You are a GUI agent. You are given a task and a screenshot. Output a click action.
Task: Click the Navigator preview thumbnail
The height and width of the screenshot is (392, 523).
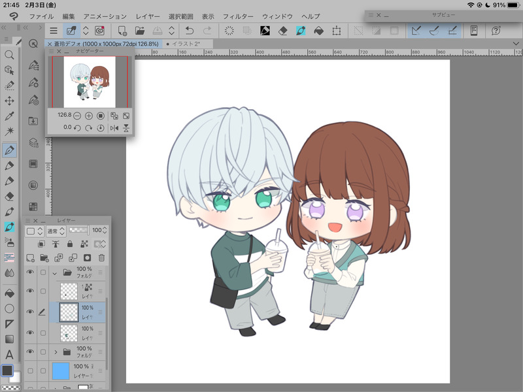tap(90, 82)
